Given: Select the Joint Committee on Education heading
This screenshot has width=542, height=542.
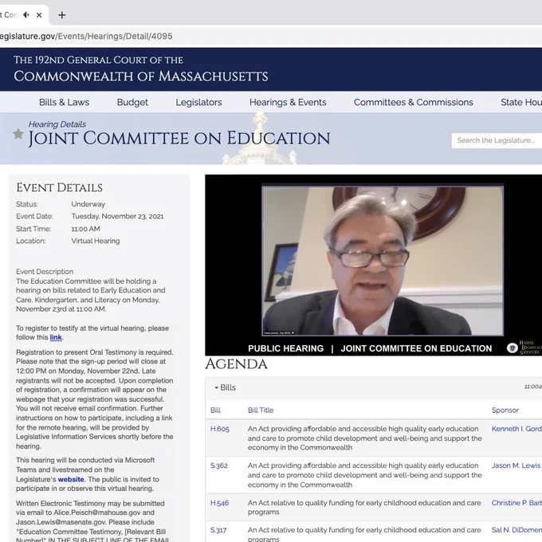Looking at the screenshot, I should [x=179, y=138].
